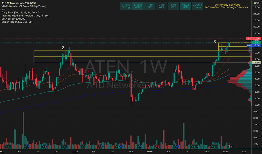The width and height of the screenshot is (262, 154).
Task: Click the Technology Services sector label
Action: coord(227,5)
